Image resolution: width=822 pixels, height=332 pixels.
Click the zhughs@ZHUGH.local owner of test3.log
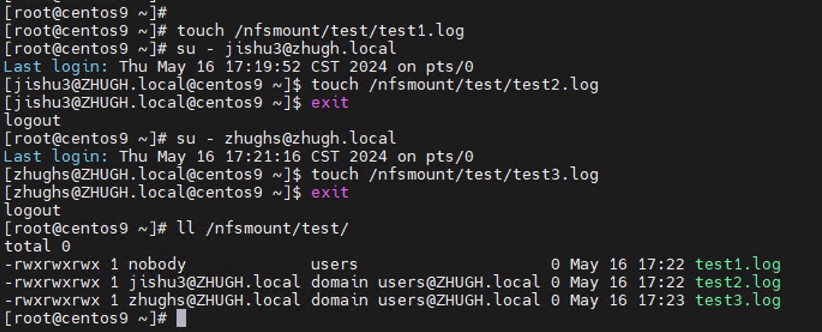tap(215, 300)
